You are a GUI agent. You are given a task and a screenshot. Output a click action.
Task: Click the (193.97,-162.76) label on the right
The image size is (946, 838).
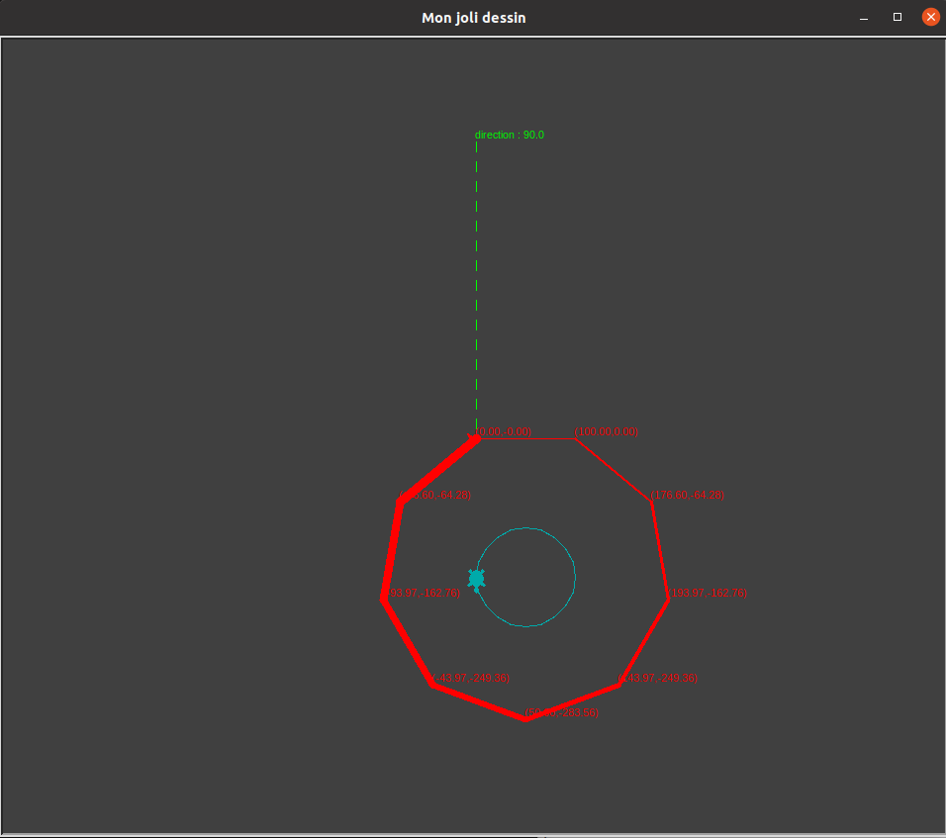tap(708, 594)
